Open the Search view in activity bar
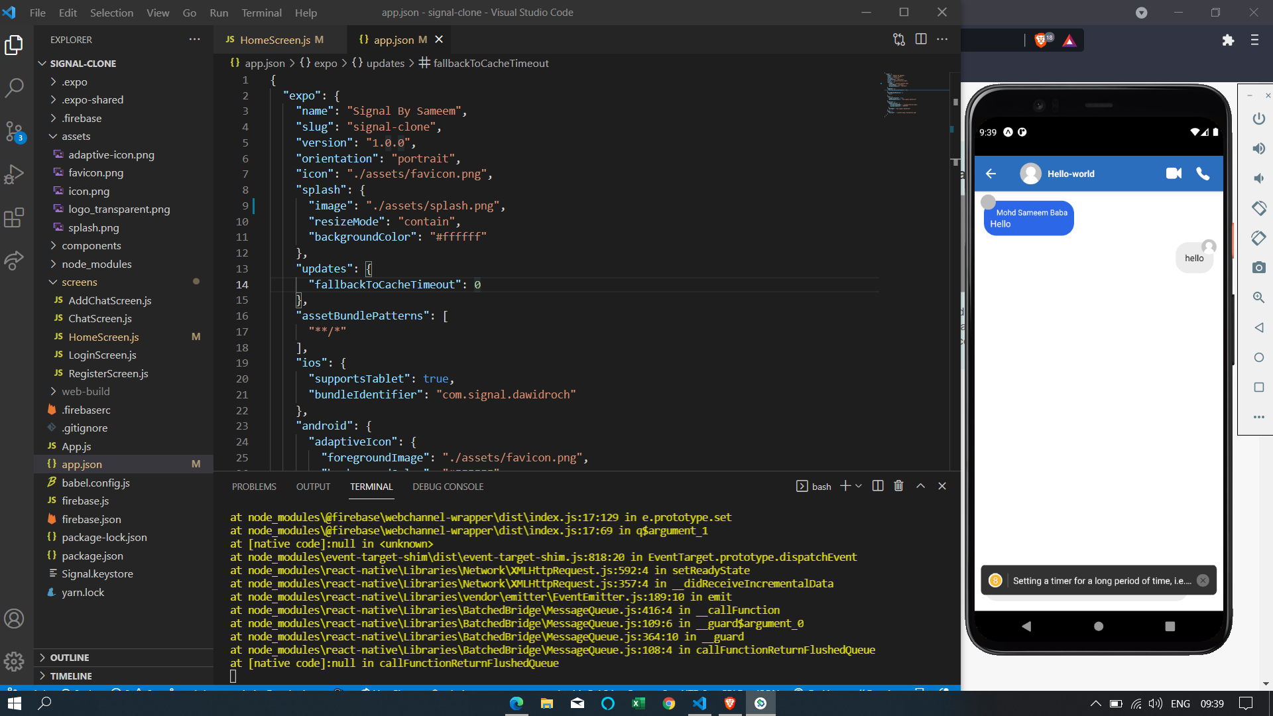Image resolution: width=1273 pixels, height=716 pixels. pos(14,88)
